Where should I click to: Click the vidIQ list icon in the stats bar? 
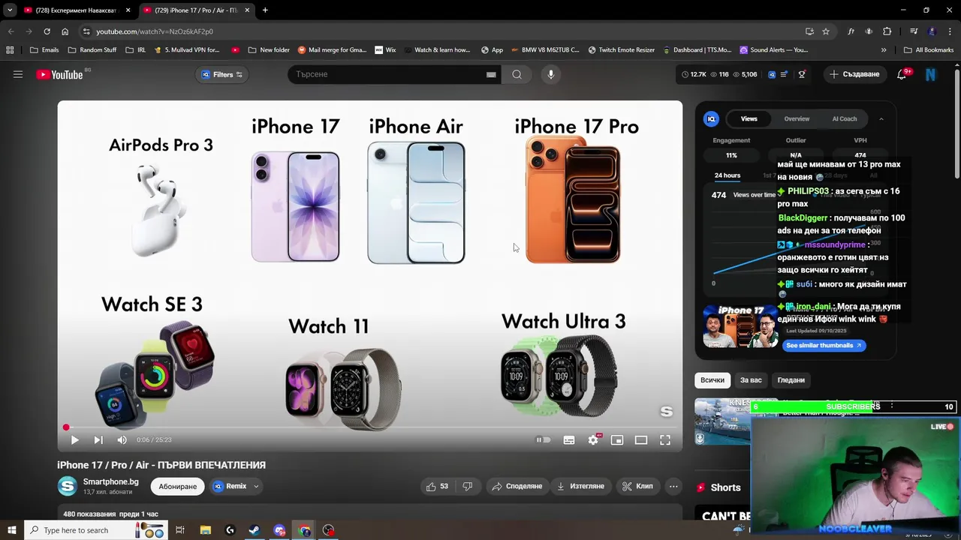coord(784,74)
